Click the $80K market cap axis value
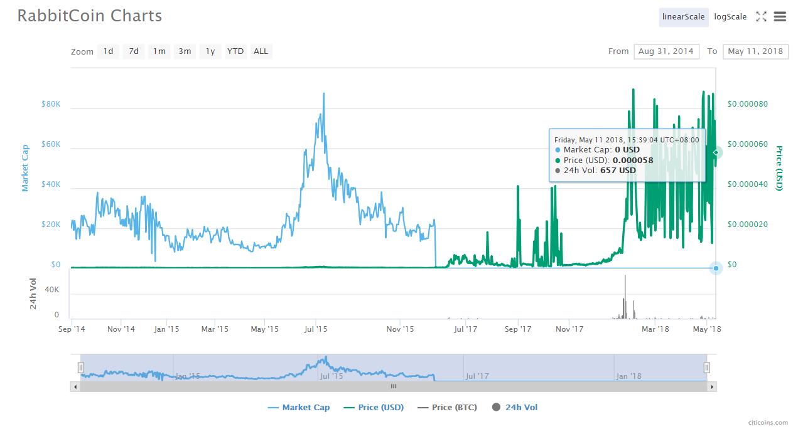803x429 pixels. point(51,104)
